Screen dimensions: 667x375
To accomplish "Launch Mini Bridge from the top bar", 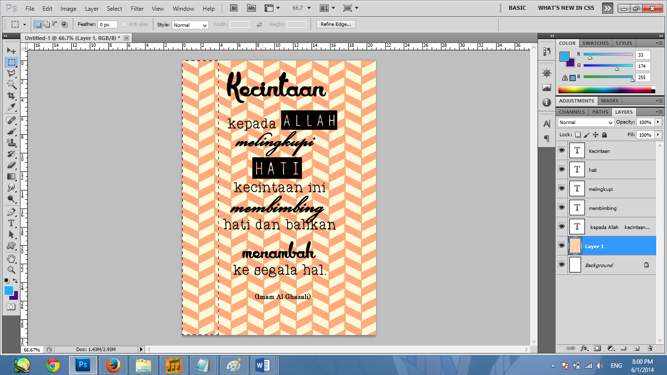I will [x=251, y=8].
